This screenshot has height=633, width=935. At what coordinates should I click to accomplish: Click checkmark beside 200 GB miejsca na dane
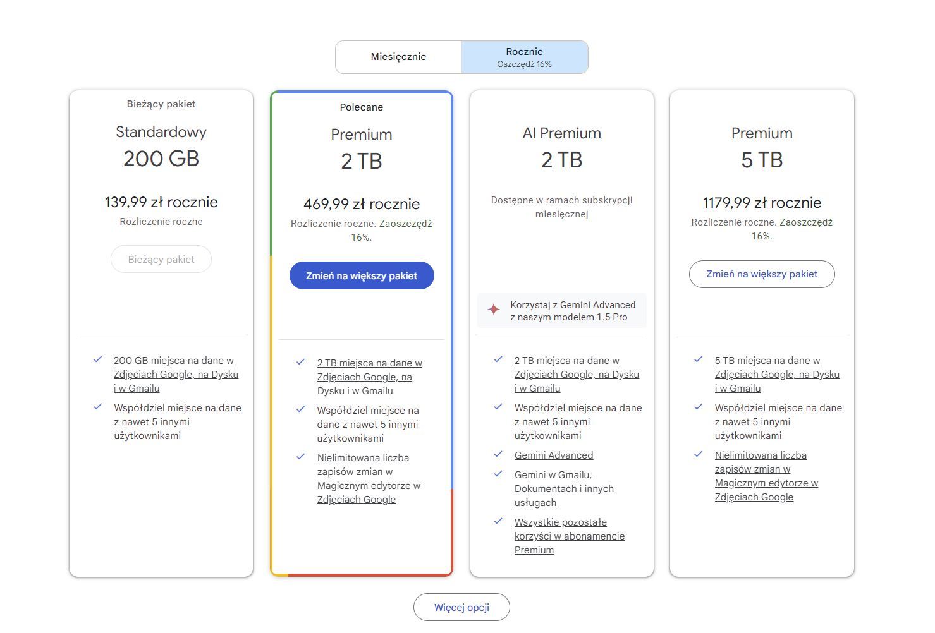click(x=98, y=359)
